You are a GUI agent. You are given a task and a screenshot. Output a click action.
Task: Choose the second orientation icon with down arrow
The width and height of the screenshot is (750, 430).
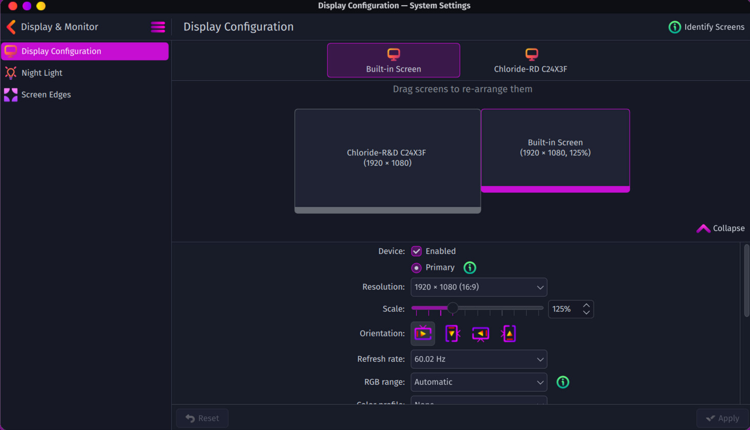(452, 333)
